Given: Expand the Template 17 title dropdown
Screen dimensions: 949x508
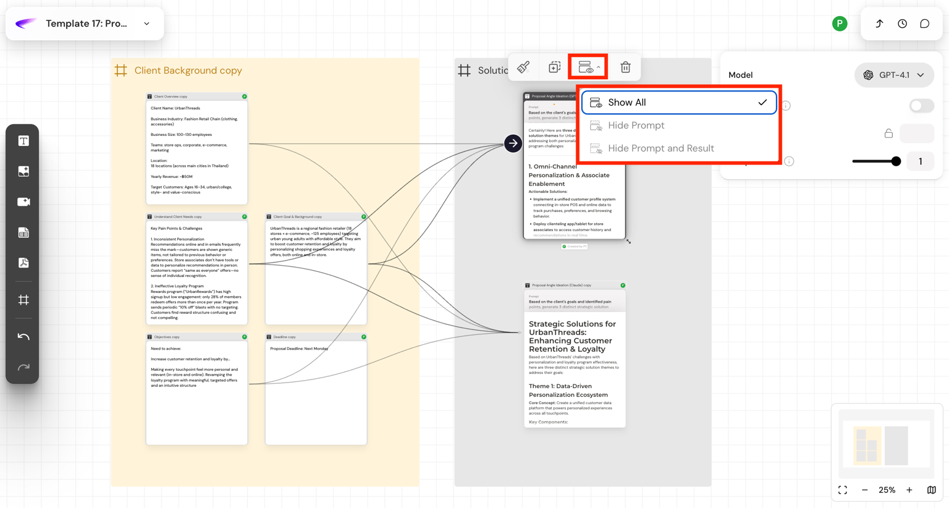Looking at the screenshot, I should [146, 23].
